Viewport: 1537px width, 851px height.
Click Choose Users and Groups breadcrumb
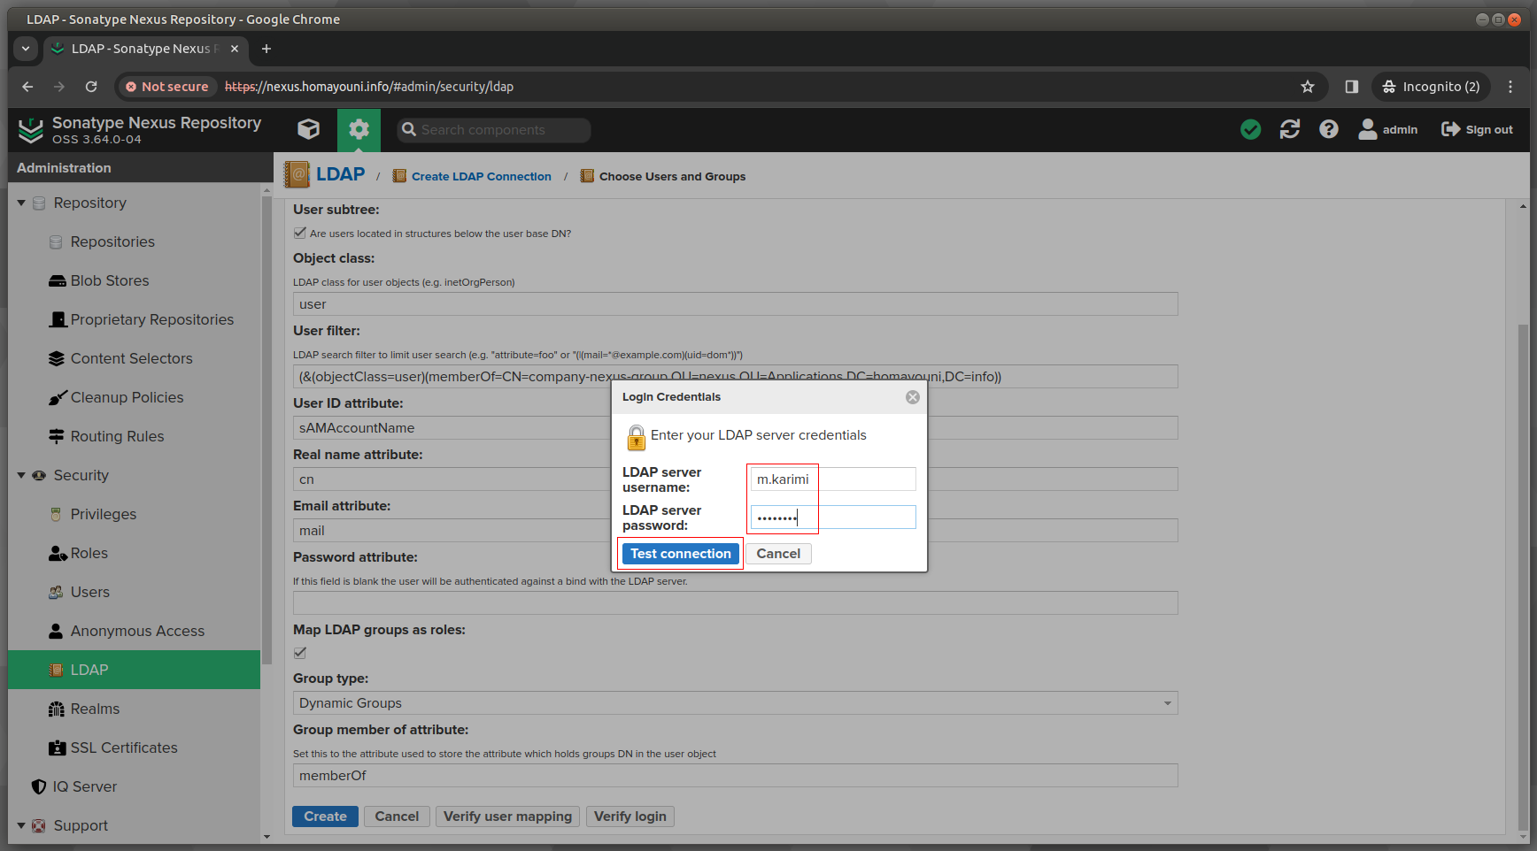[672, 176]
